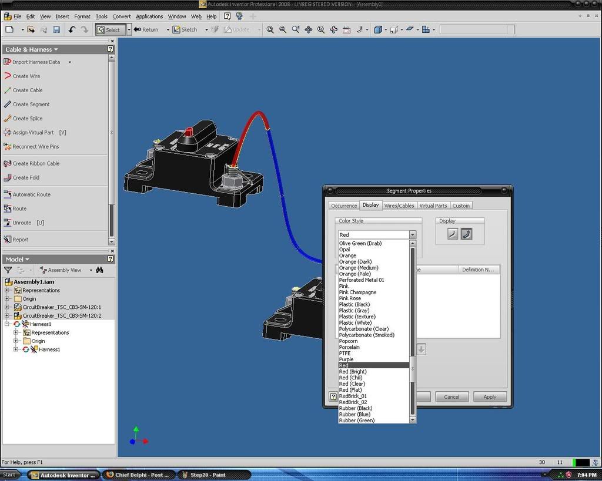
Task: Open the File menu
Action: point(18,16)
